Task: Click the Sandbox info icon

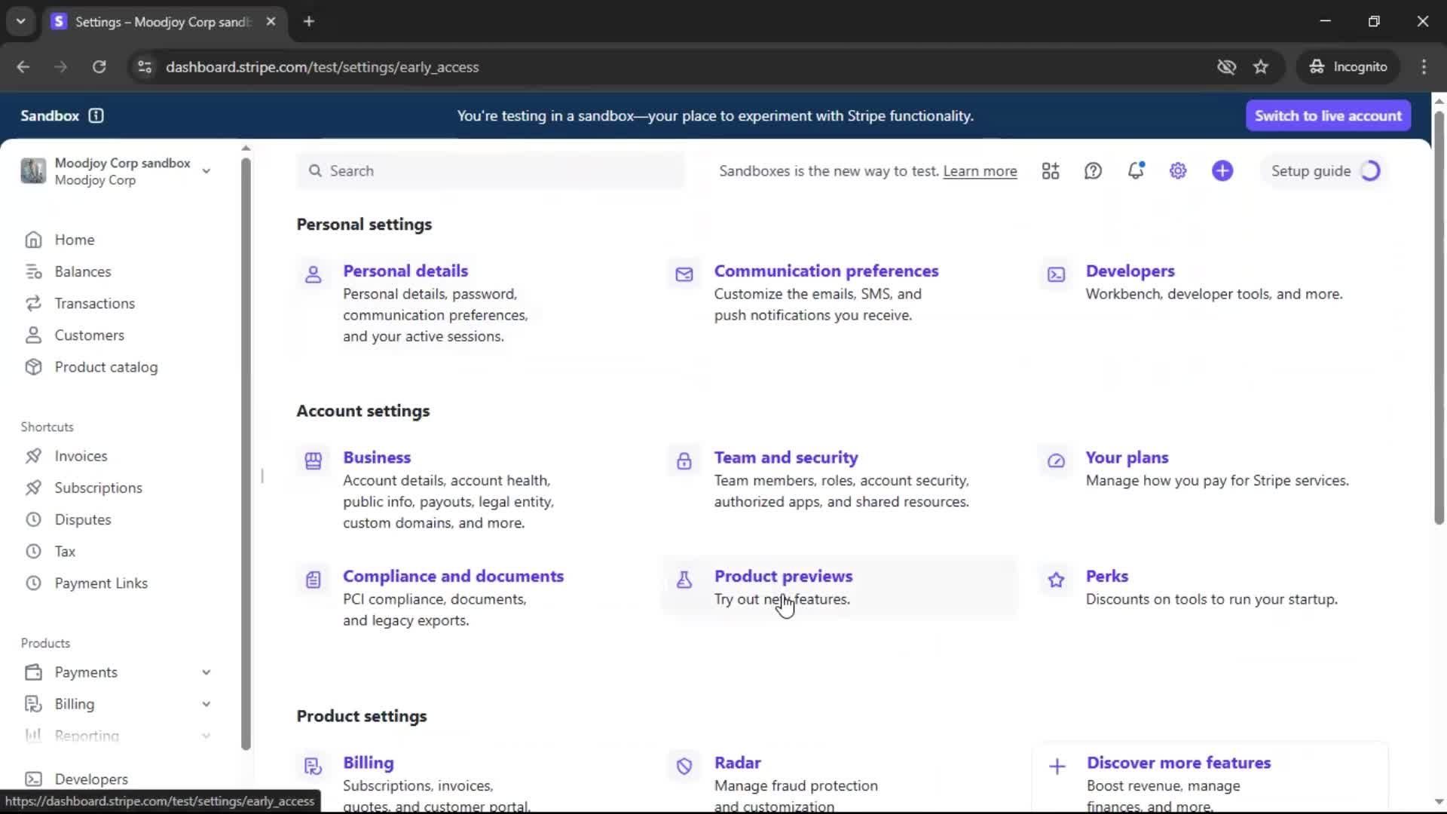Action: 96,115
